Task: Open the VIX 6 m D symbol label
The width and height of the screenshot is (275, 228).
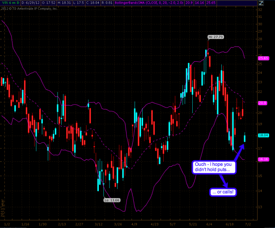Action: pyautogui.click(x=9, y=3)
